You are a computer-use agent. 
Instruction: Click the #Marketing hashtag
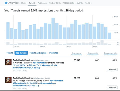click(x=18, y=83)
